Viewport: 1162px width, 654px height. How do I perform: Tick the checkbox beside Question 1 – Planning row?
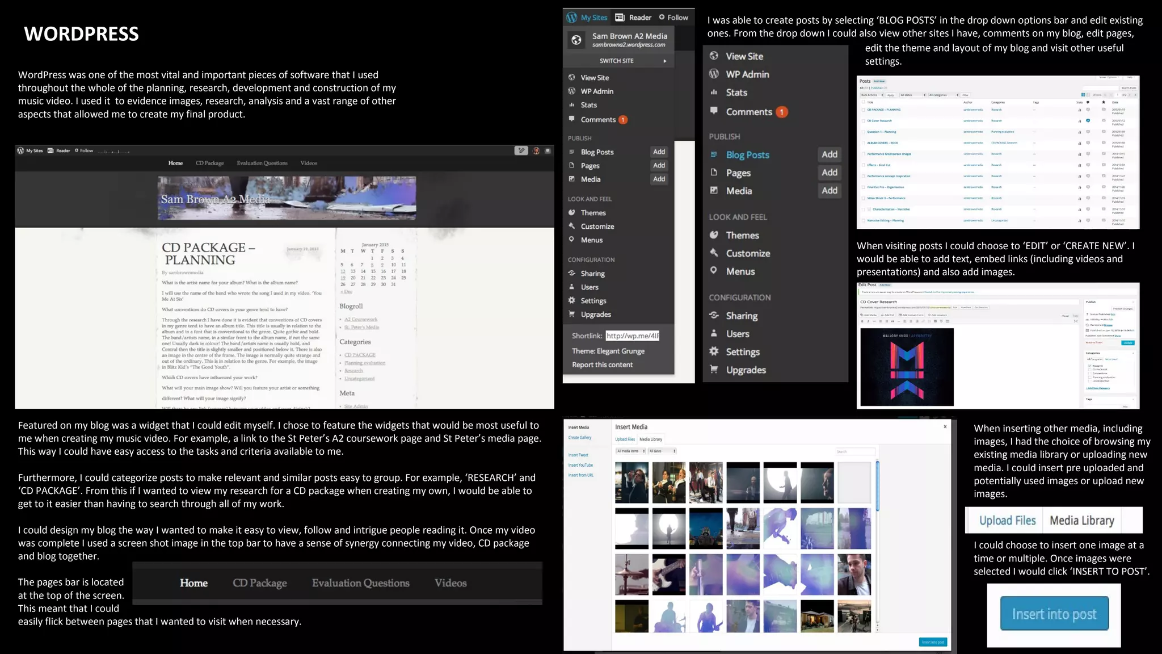864,132
